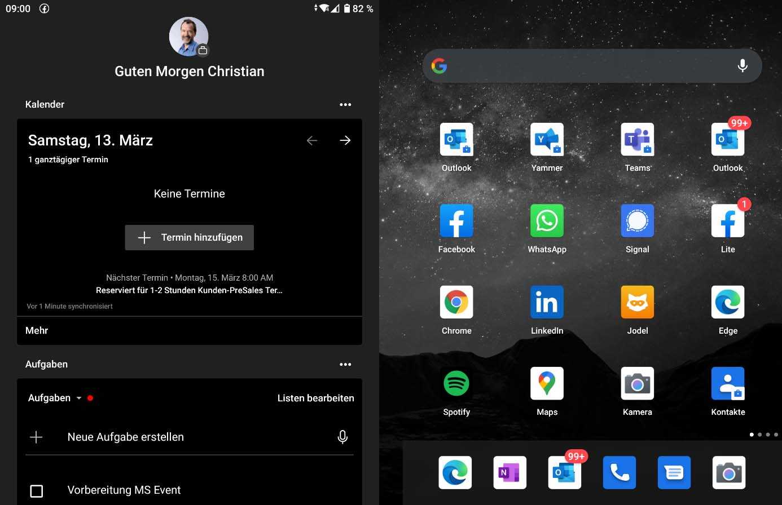Open next appointment Reserviert für 1-2 Stunden

pyautogui.click(x=190, y=290)
